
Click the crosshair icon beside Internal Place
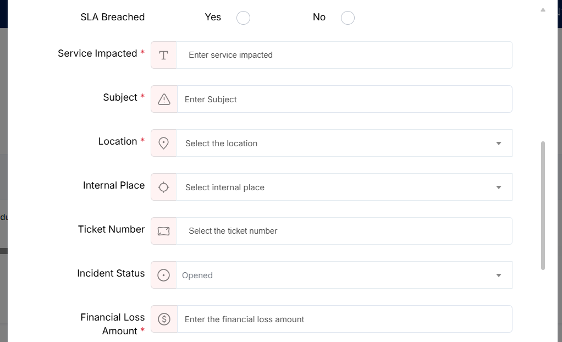coord(163,187)
